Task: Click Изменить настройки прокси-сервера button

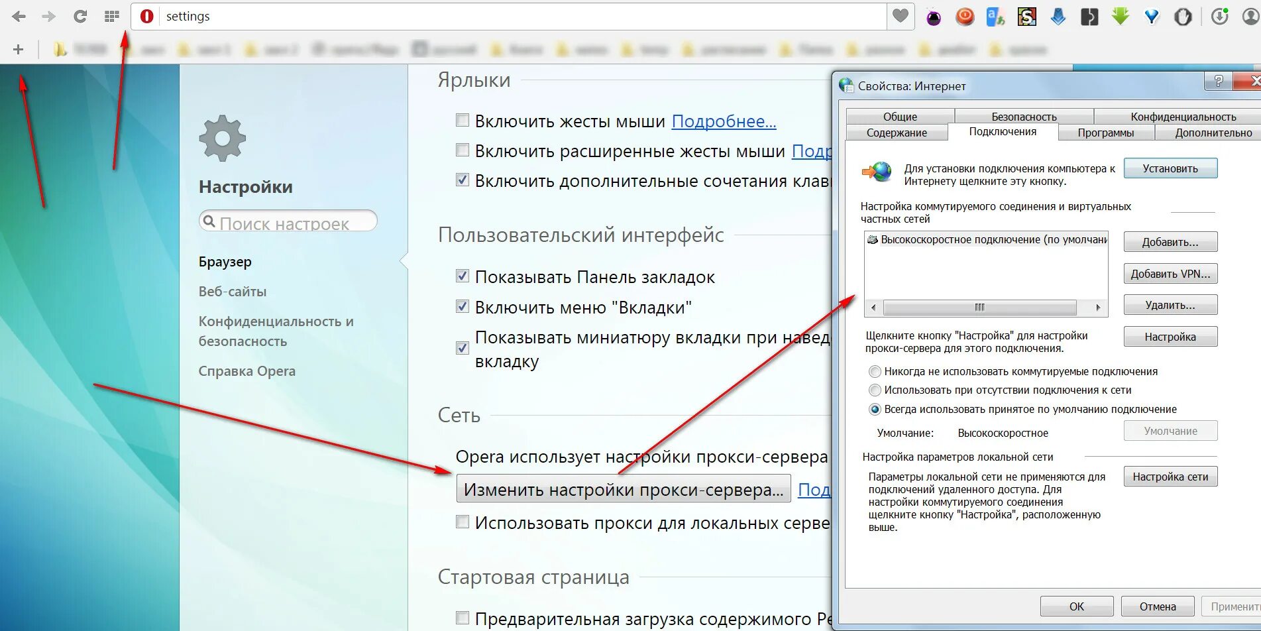Action: click(624, 489)
